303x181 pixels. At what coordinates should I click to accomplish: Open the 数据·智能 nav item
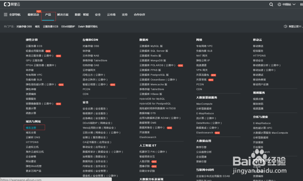[x=82, y=15]
